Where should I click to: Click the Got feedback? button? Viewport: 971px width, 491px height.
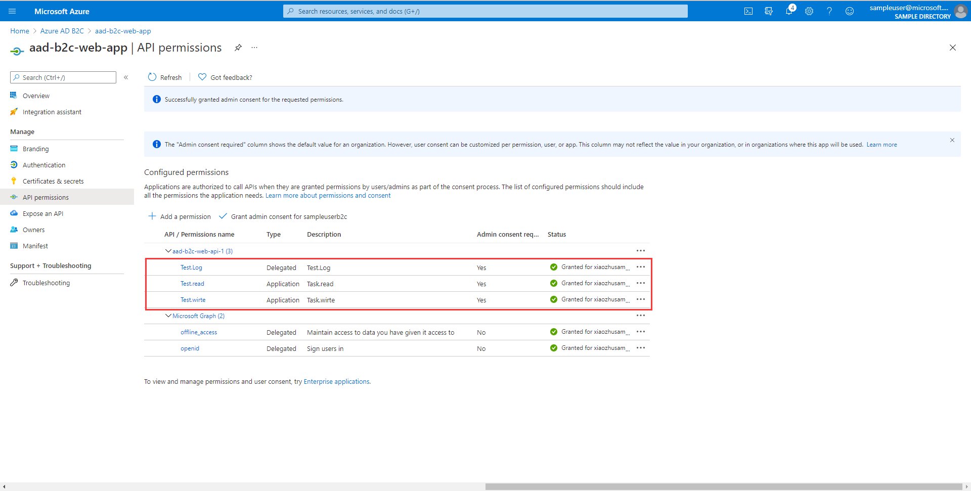click(x=225, y=77)
